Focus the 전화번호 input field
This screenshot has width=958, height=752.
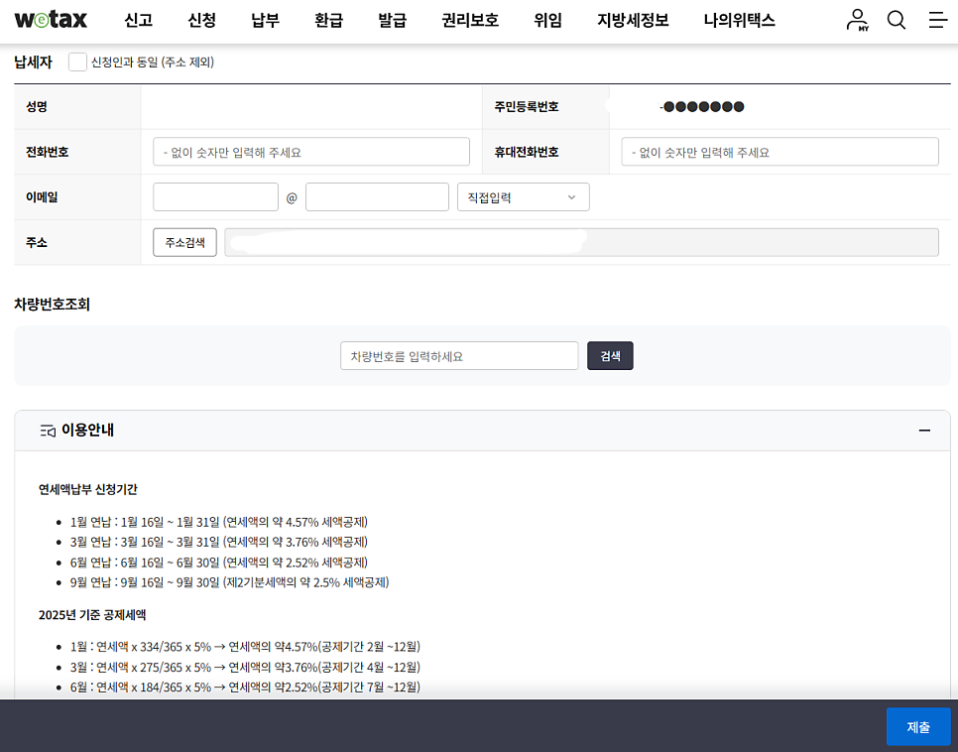(x=310, y=152)
